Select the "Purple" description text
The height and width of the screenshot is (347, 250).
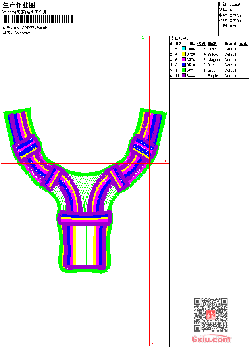point(213,76)
